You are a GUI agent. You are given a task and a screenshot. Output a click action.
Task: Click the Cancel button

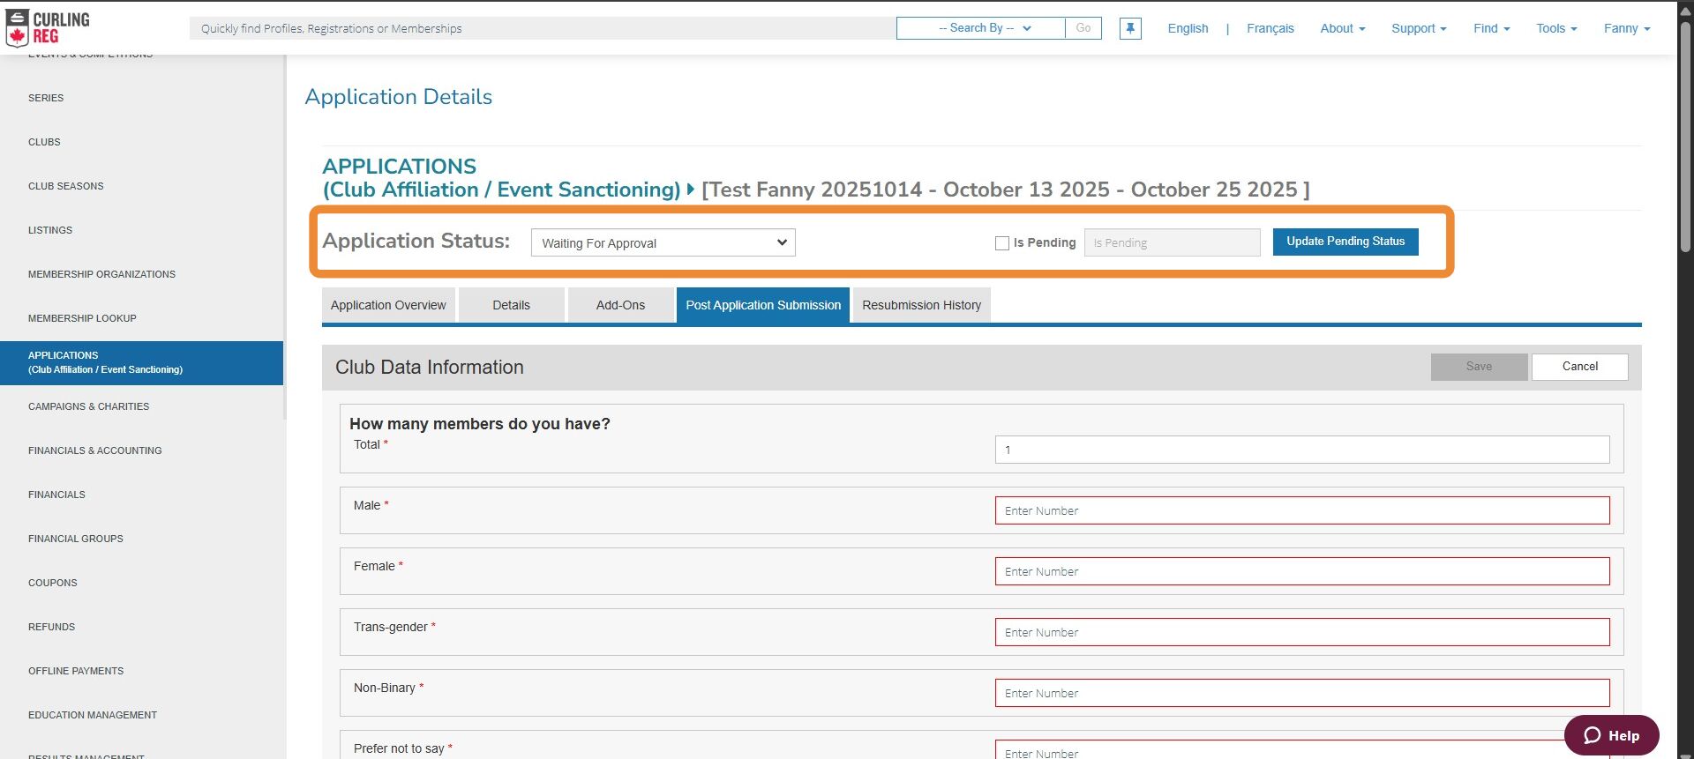click(1580, 367)
